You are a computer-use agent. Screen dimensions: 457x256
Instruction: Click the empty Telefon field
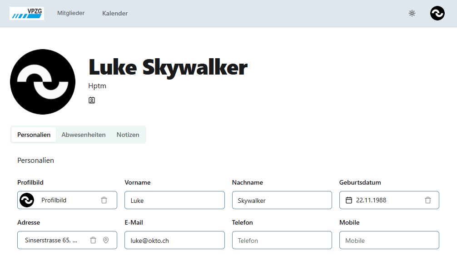pyautogui.click(x=282, y=240)
